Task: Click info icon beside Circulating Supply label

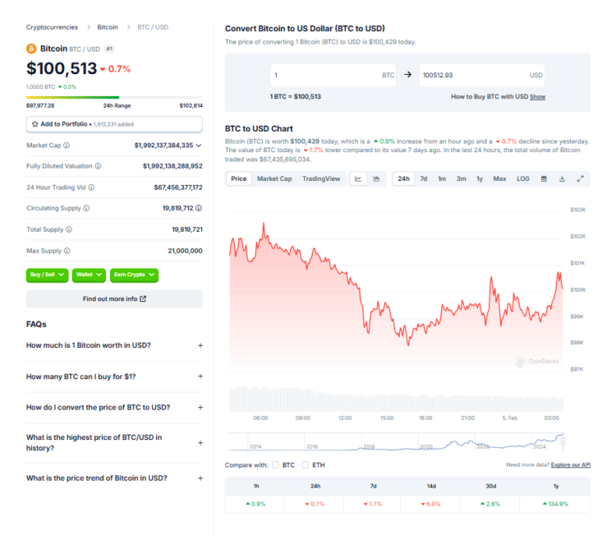Action: [86, 208]
